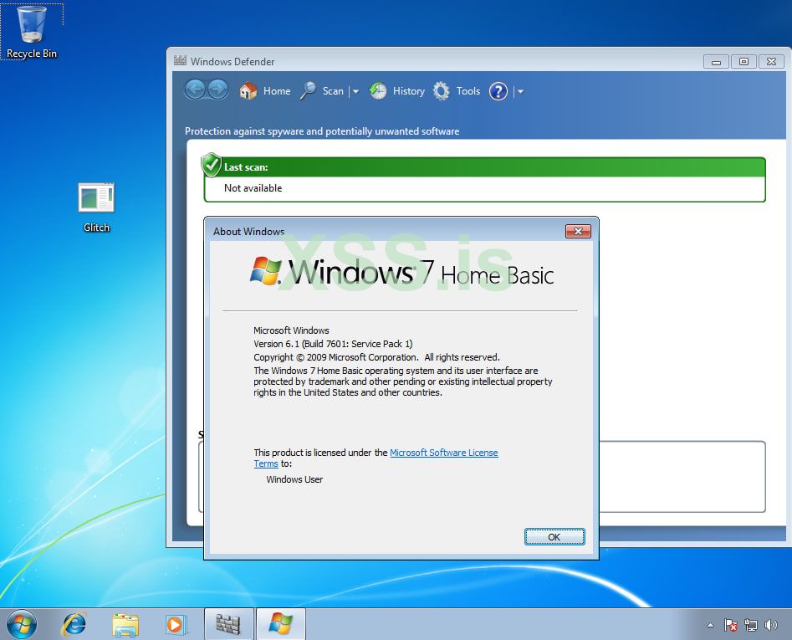This screenshot has height=640, width=792.
Task: Expand the Scan options dropdown arrow
Action: (x=355, y=92)
